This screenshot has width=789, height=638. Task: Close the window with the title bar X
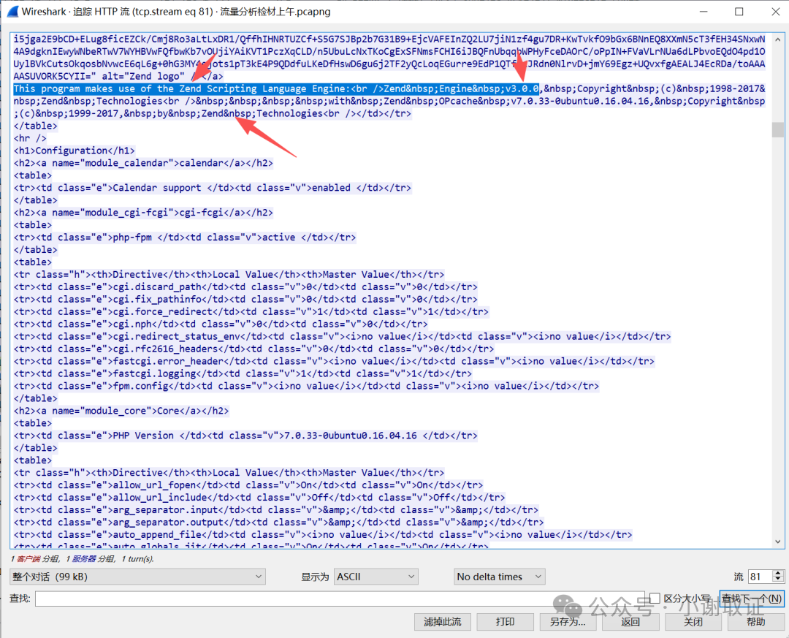pos(775,12)
